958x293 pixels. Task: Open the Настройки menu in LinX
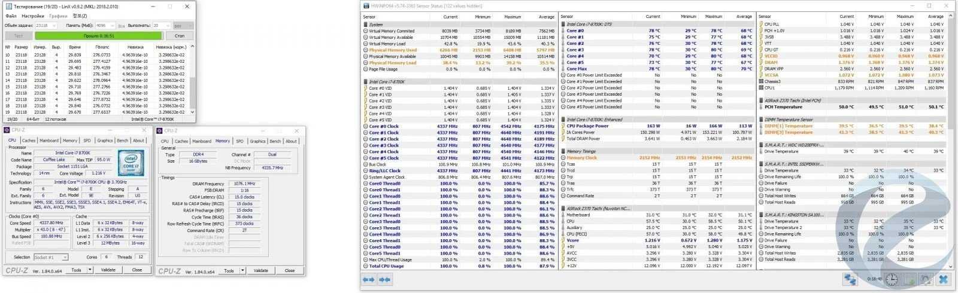[x=33, y=16]
